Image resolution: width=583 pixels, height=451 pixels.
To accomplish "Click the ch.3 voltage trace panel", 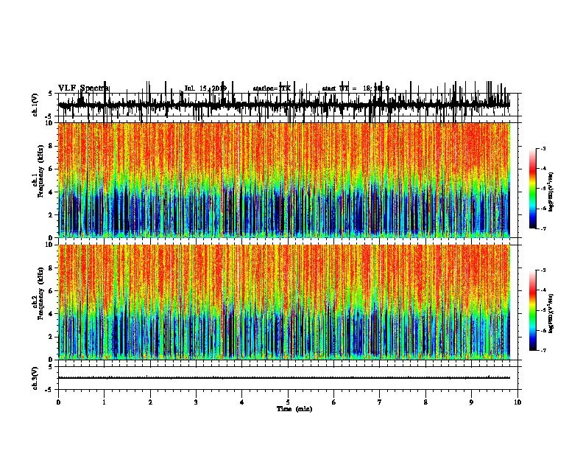I will pyautogui.click(x=288, y=378).
